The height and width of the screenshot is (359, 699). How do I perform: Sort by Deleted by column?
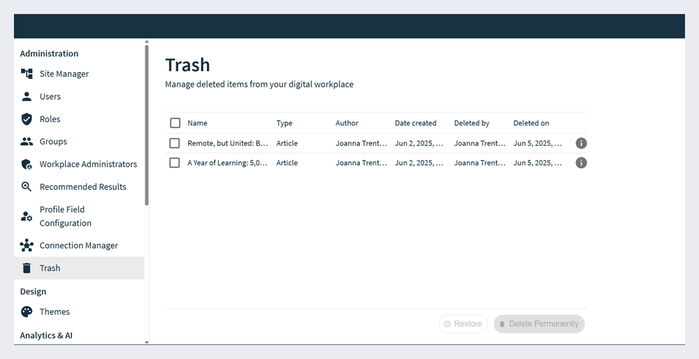point(472,123)
